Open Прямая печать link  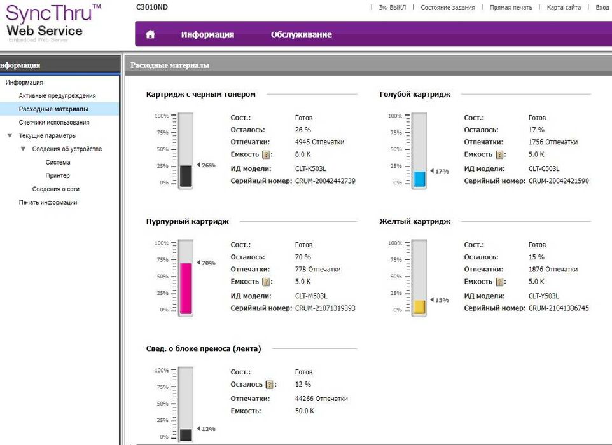[x=511, y=8]
